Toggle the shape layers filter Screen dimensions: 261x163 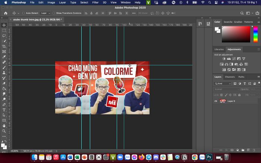(250, 84)
